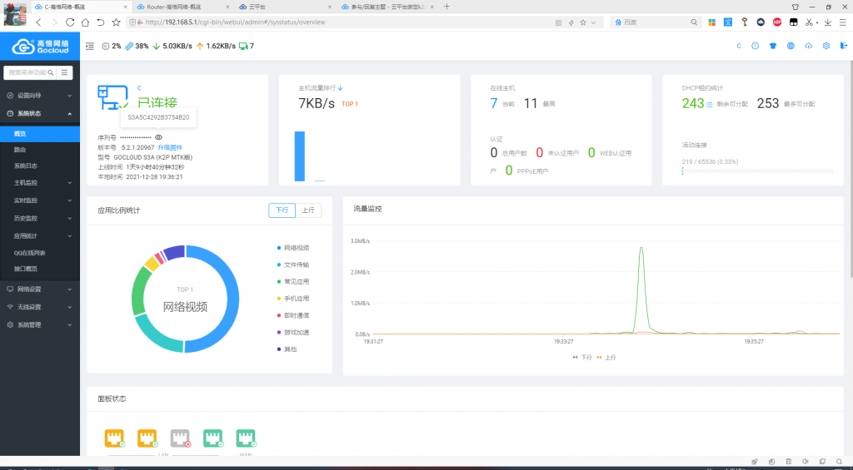
Task: Toggle 即时通信 legend entry in chart
Action: [x=293, y=315]
